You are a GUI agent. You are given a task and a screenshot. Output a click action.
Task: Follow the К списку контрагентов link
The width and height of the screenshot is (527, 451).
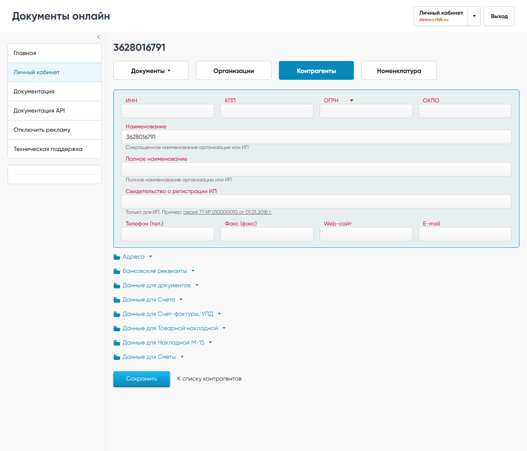tap(209, 379)
